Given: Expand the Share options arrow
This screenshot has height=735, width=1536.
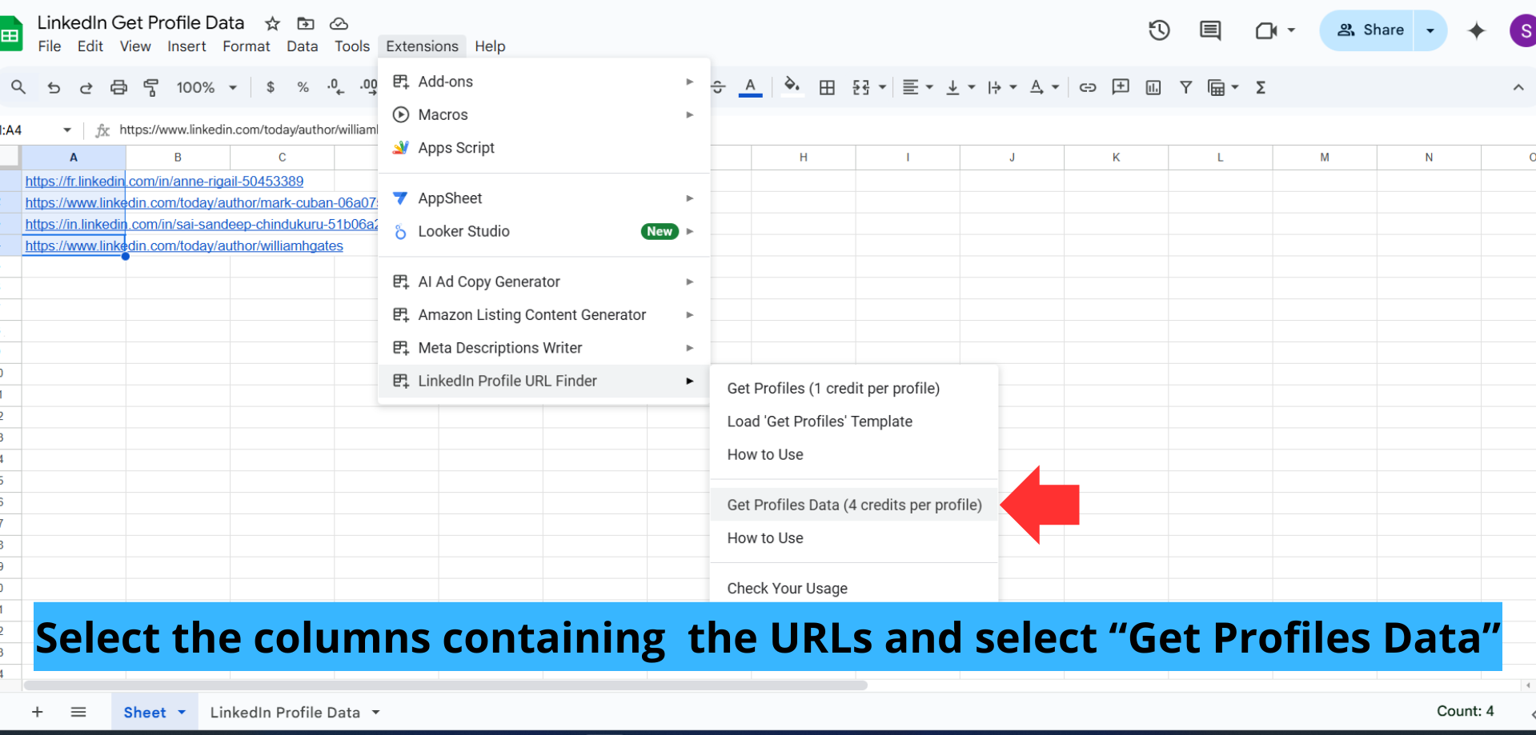Looking at the screenshot, I should point(1430,30).
